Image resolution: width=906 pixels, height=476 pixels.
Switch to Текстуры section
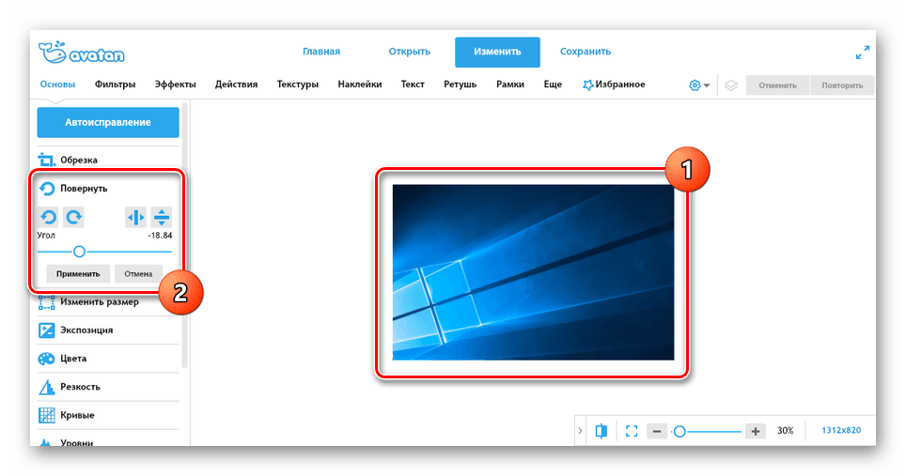pos(298,84)
